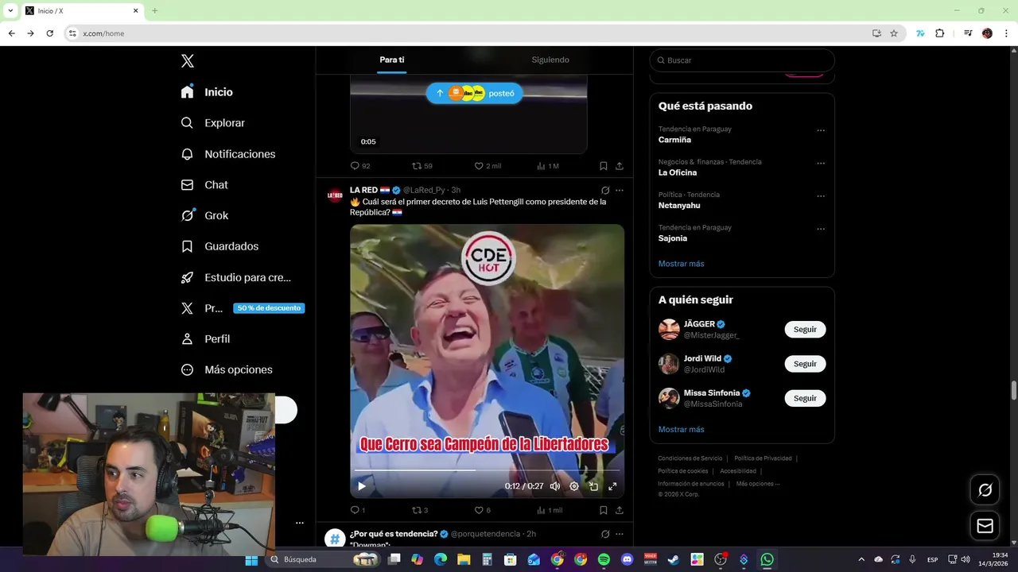This screenshot has height=572, width=1018.
Task: Follow Missa Sinfonia
Action: click(x=805, y=398)
